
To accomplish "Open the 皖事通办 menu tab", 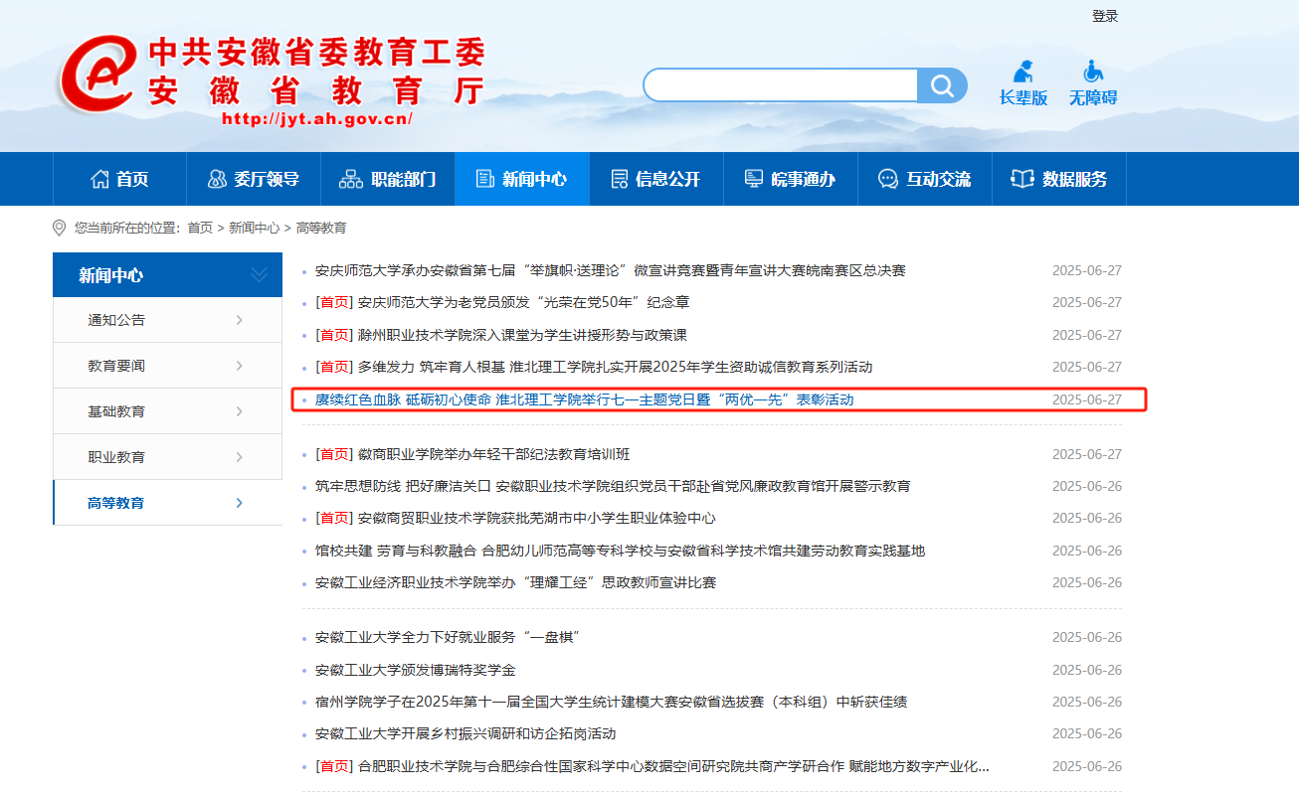I will click(x=790, y=179).
